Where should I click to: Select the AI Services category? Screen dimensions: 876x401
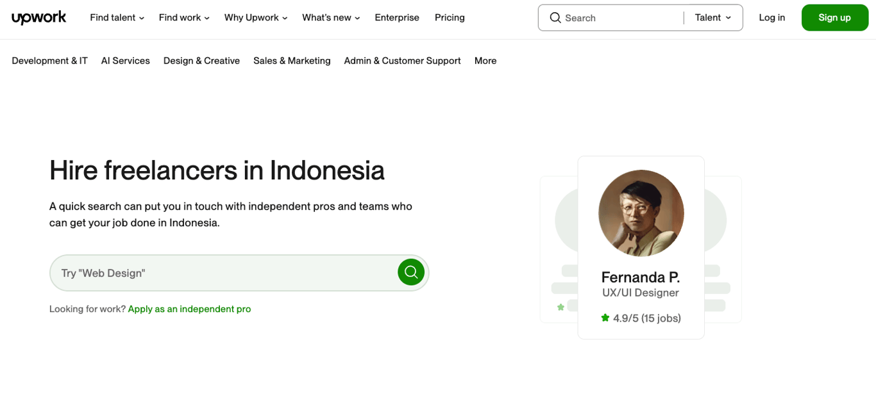coord(125,60)
